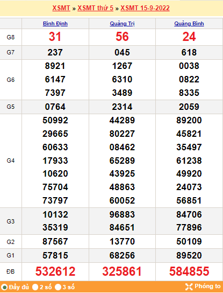Click the G8 result 56

(x=122, y=37)
